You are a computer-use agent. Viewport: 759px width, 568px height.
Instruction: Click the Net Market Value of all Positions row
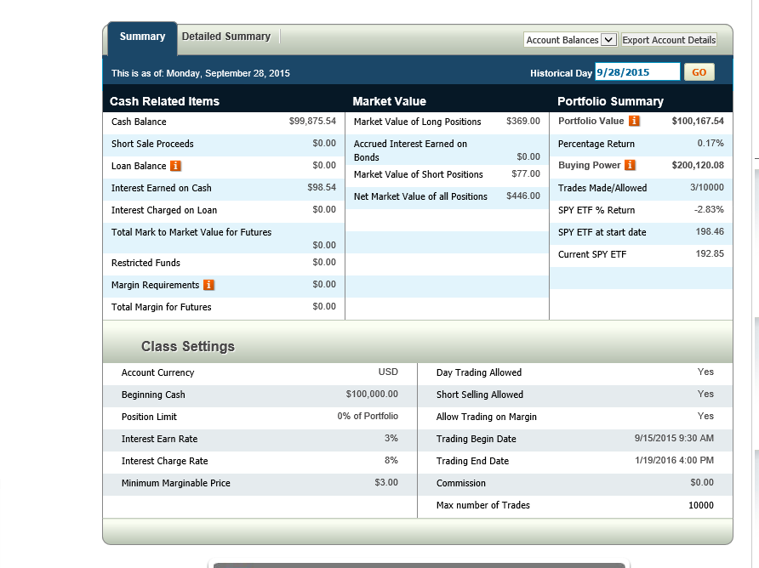(x=420, y=196)
